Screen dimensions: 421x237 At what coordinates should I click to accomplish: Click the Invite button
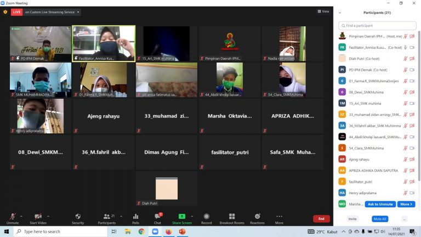tap(352, 219)
